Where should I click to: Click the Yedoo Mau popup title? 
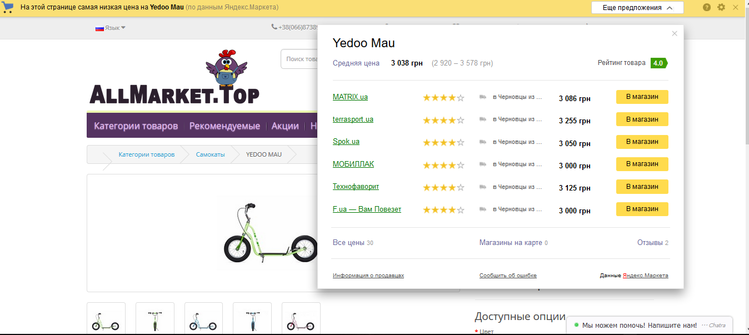363,43
